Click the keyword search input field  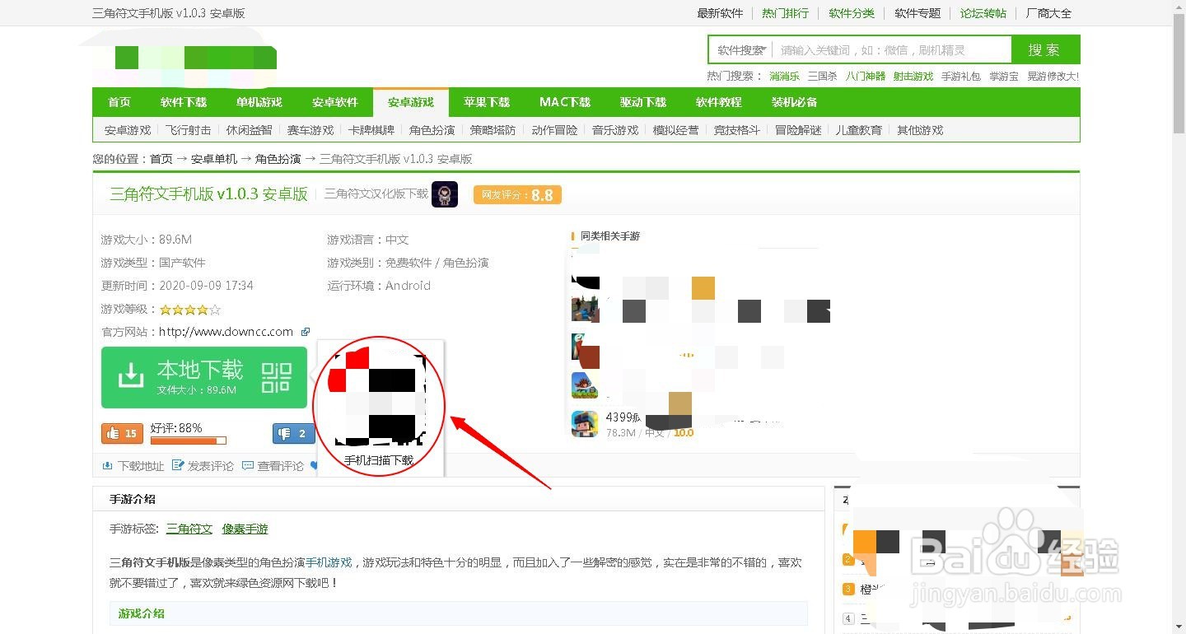892,50
